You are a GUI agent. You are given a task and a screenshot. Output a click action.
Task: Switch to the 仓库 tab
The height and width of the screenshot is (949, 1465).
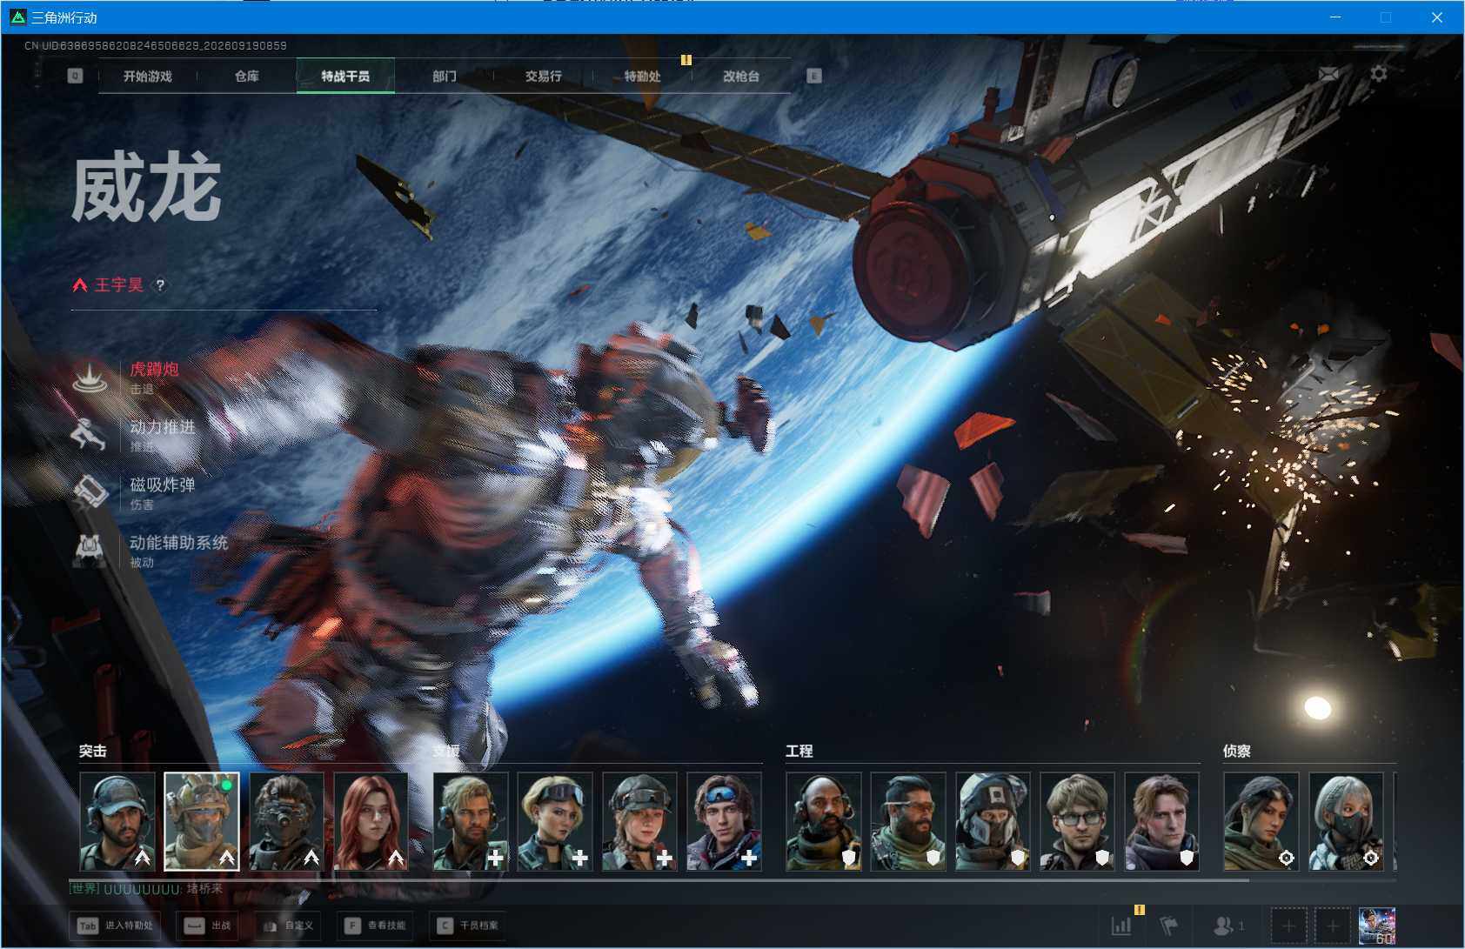(247, 77)
